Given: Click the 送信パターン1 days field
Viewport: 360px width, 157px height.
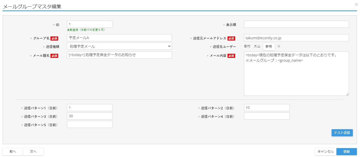Looking at the screenshot, I should (x=90, y=108).
